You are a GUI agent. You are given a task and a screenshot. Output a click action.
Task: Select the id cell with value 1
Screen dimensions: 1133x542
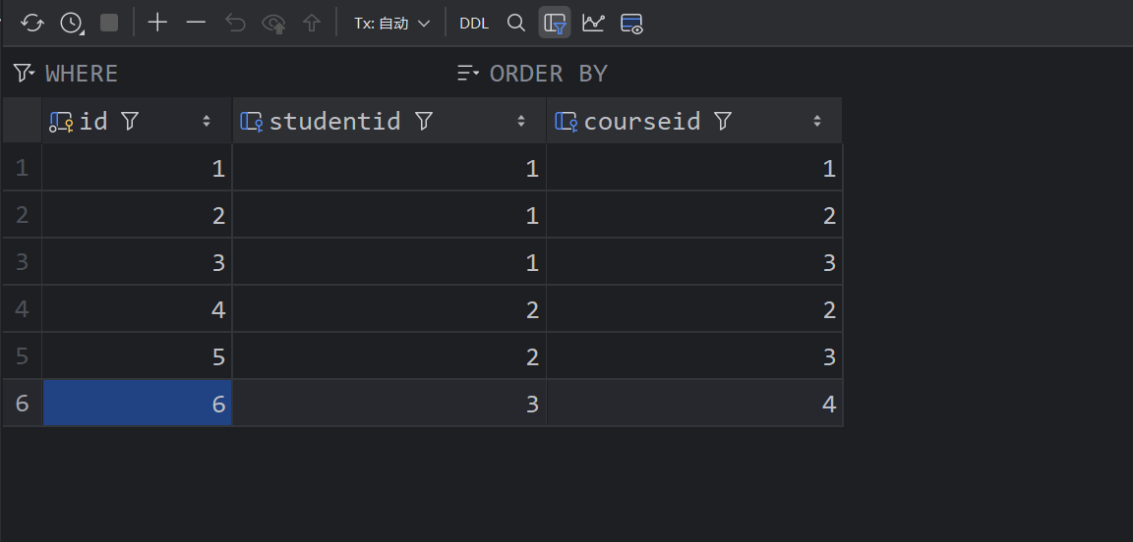[x=138, y=168]
